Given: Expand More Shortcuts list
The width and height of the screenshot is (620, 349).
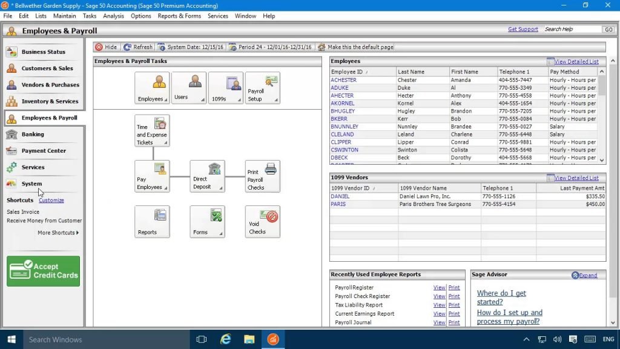Looking at the screenshot, I should click(x=58, y=233).
